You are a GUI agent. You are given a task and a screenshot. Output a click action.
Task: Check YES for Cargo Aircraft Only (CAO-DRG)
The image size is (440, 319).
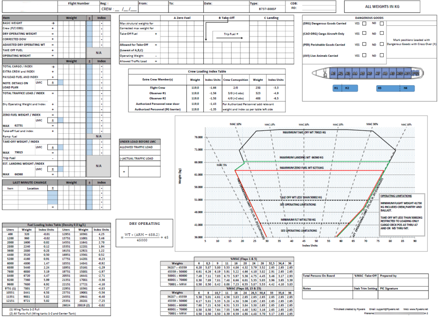tap(364, 33)
